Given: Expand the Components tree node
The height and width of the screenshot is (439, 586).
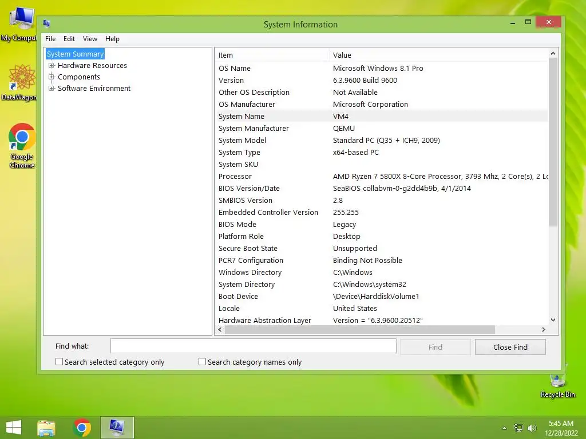Looking at the screenshot, I should (51, 77).
